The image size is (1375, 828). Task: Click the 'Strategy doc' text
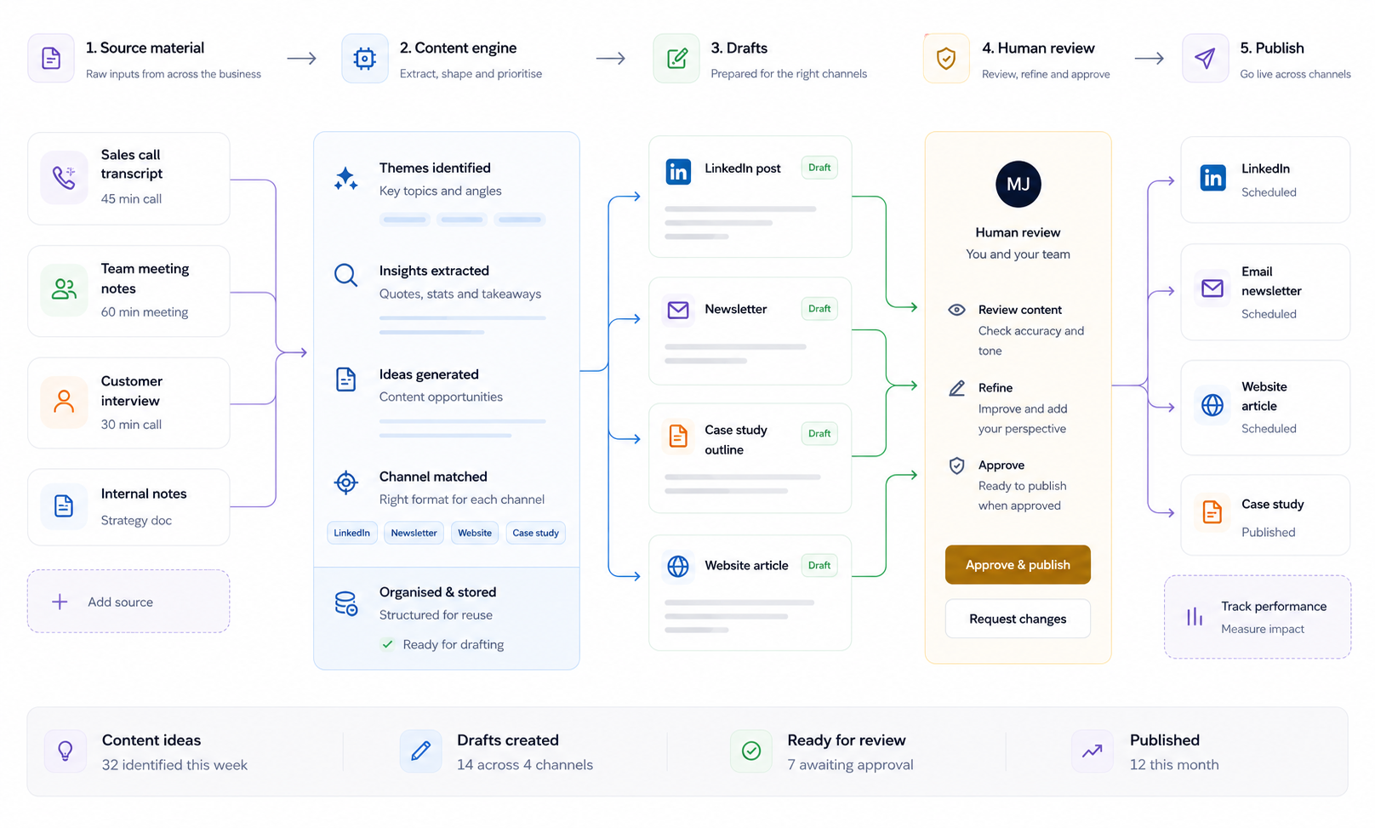136,521
